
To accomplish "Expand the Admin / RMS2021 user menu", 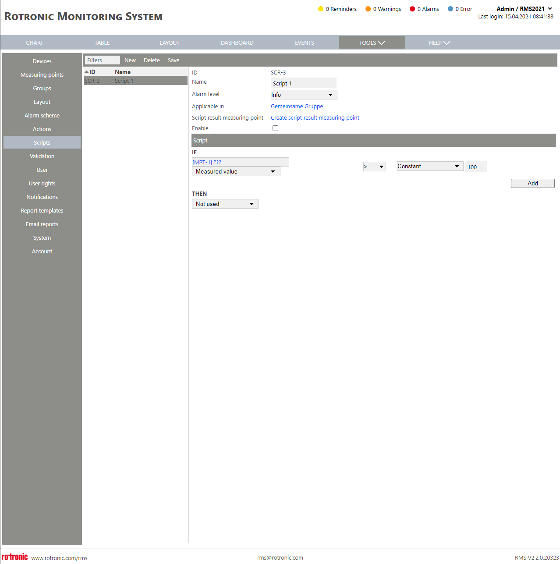I will tap(524, 9).
